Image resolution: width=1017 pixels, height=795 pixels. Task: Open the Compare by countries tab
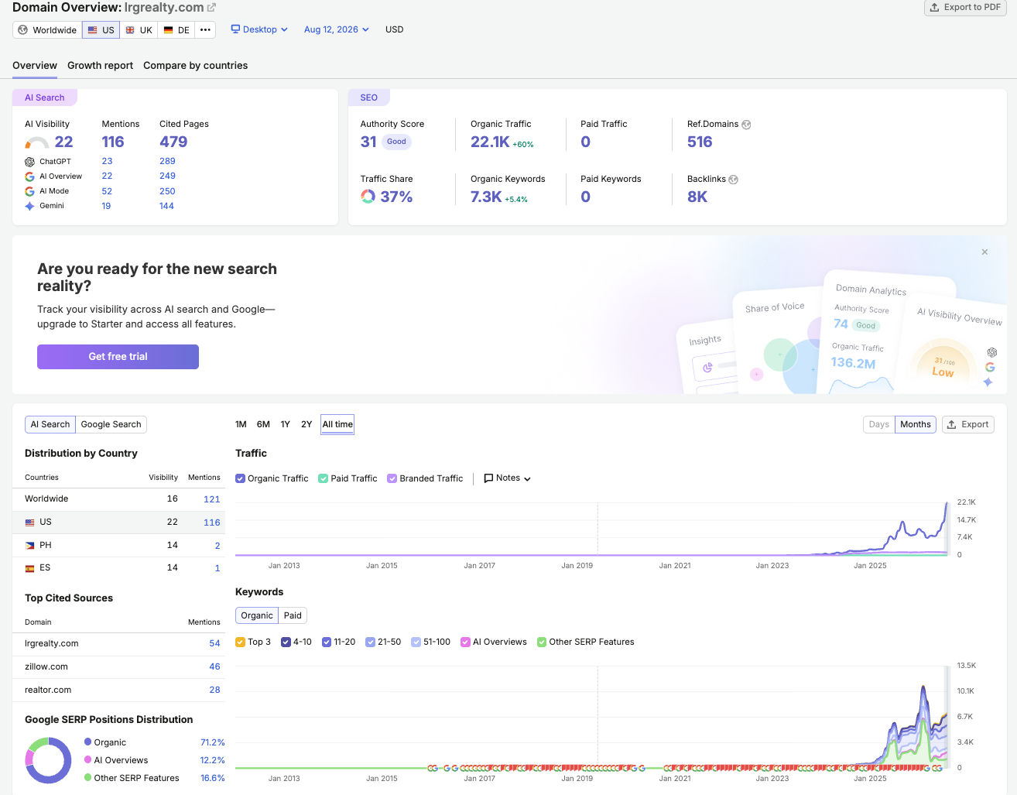tap(196, 66)
